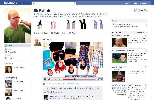
Task: Click the search magnifier button
Action: coord(75,3)
